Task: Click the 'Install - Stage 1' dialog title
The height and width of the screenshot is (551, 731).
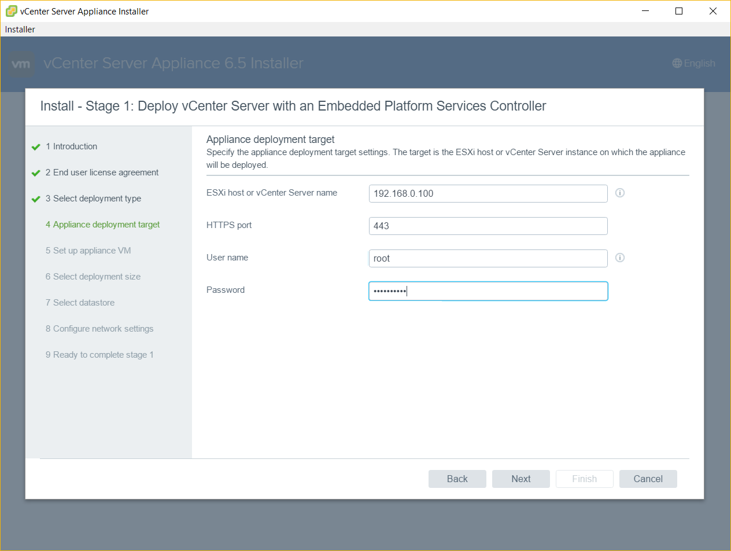Action: 293,106
